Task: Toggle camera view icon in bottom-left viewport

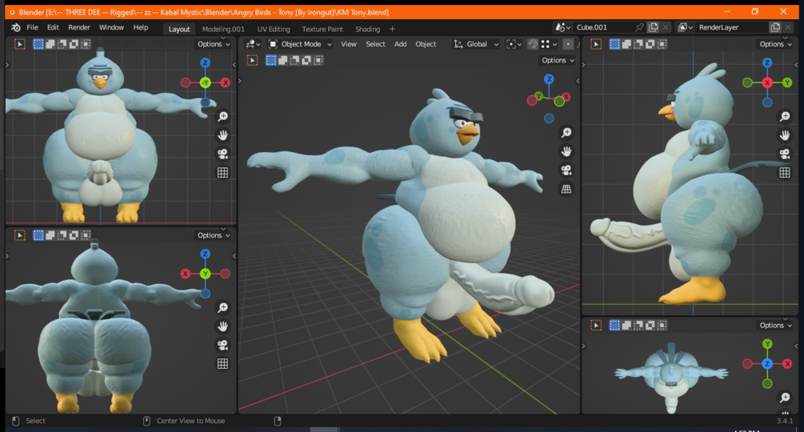Action: (222, 345)
